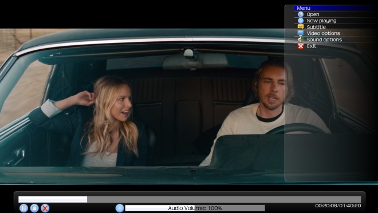The image size is (378, 213).
Task: Click the yellow speech bubble Subtitle icon
Action: (301, 27)
